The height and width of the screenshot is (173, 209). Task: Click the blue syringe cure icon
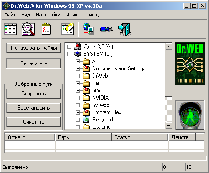(107, 29)
